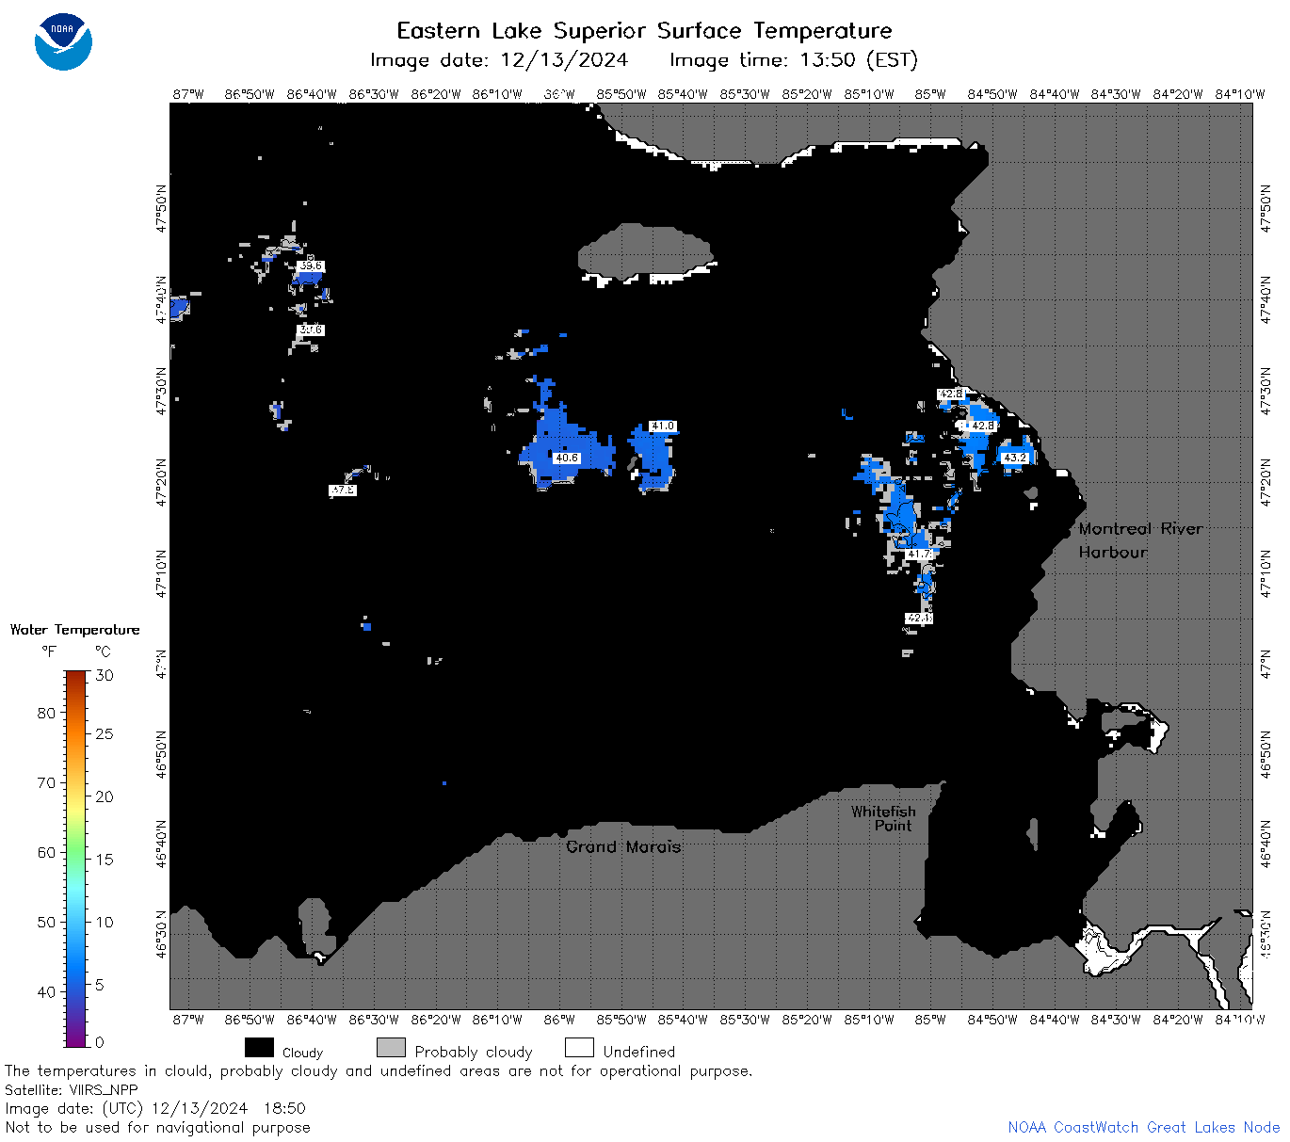Click the 40.6 temperature label

coord(566,458)
